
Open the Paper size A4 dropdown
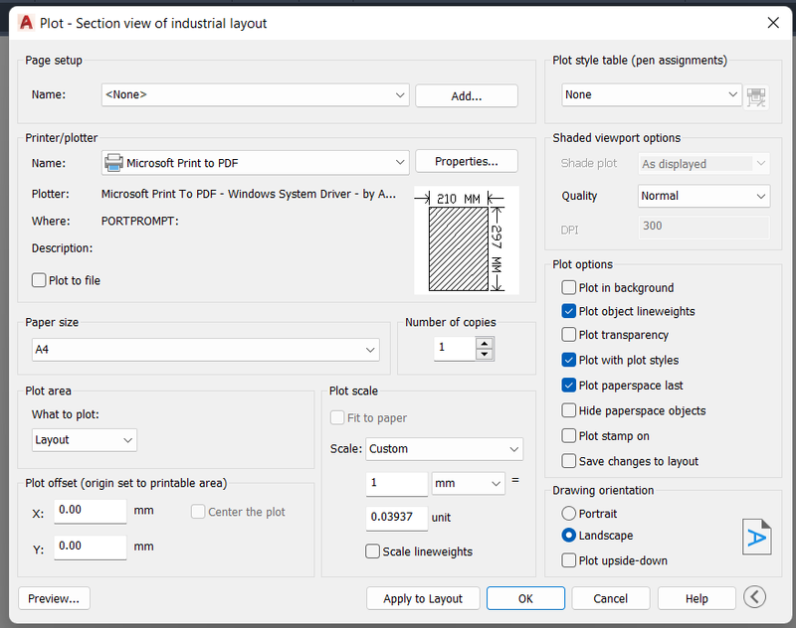206,350
